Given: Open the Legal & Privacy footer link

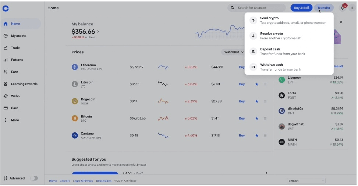Looking at the screenshot, I should click(x=83, y=181).
